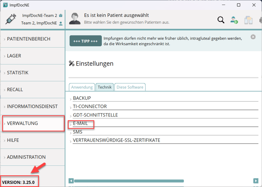The image size is (262, 187).
Task: Expand VERTRAUENSWÜRDIGE-SSL-ZERTIFIKATE row
Action: (164, 140)
